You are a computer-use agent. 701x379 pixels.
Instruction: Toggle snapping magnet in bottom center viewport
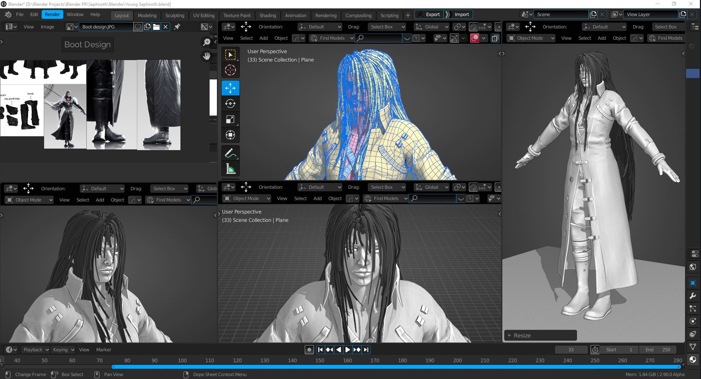coord(473,187)
